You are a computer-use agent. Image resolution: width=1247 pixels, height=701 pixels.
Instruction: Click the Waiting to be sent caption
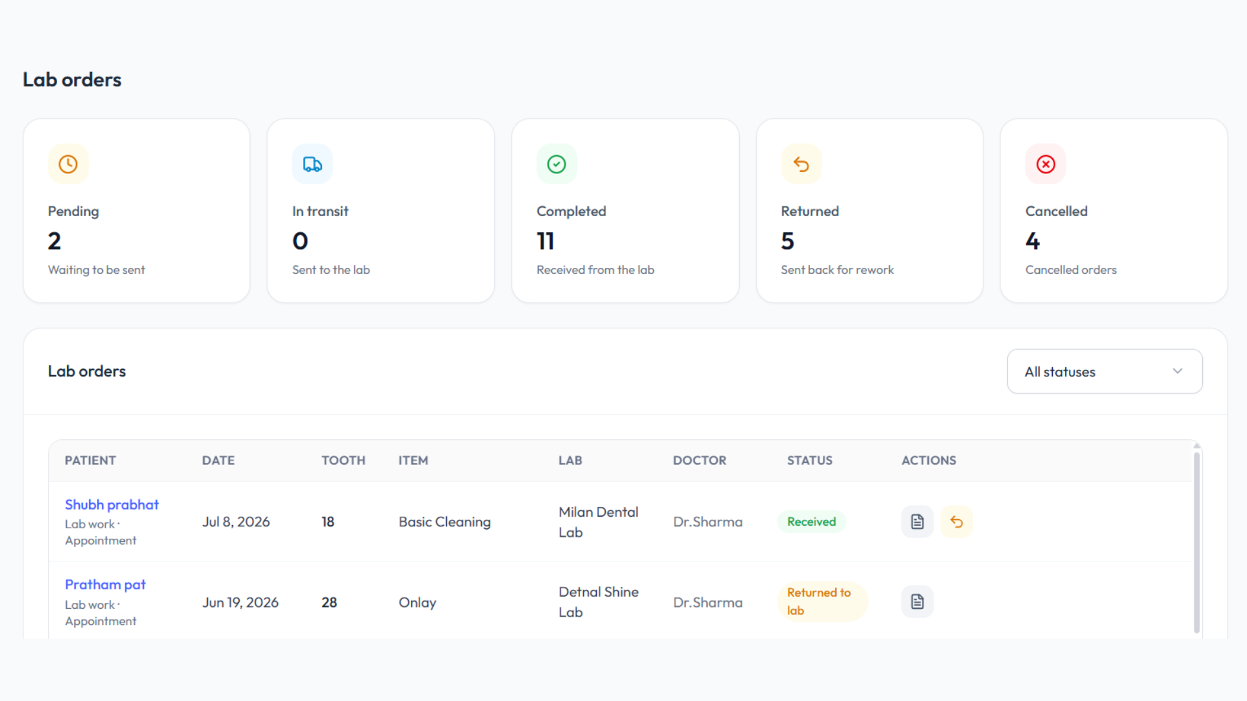[x=96, y=270]
